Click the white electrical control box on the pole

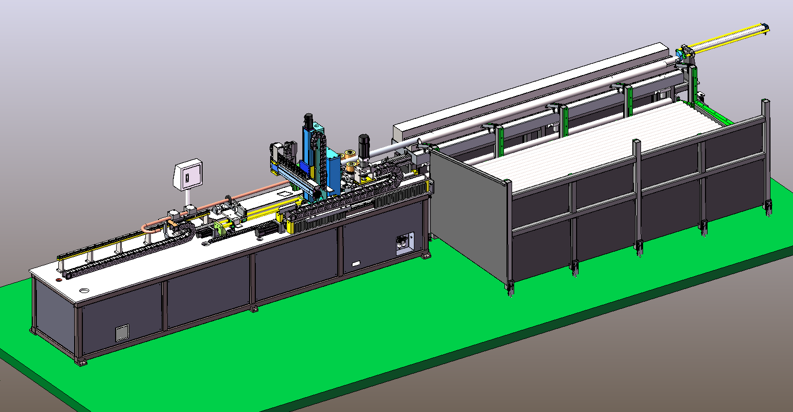(x=188, y=175)
